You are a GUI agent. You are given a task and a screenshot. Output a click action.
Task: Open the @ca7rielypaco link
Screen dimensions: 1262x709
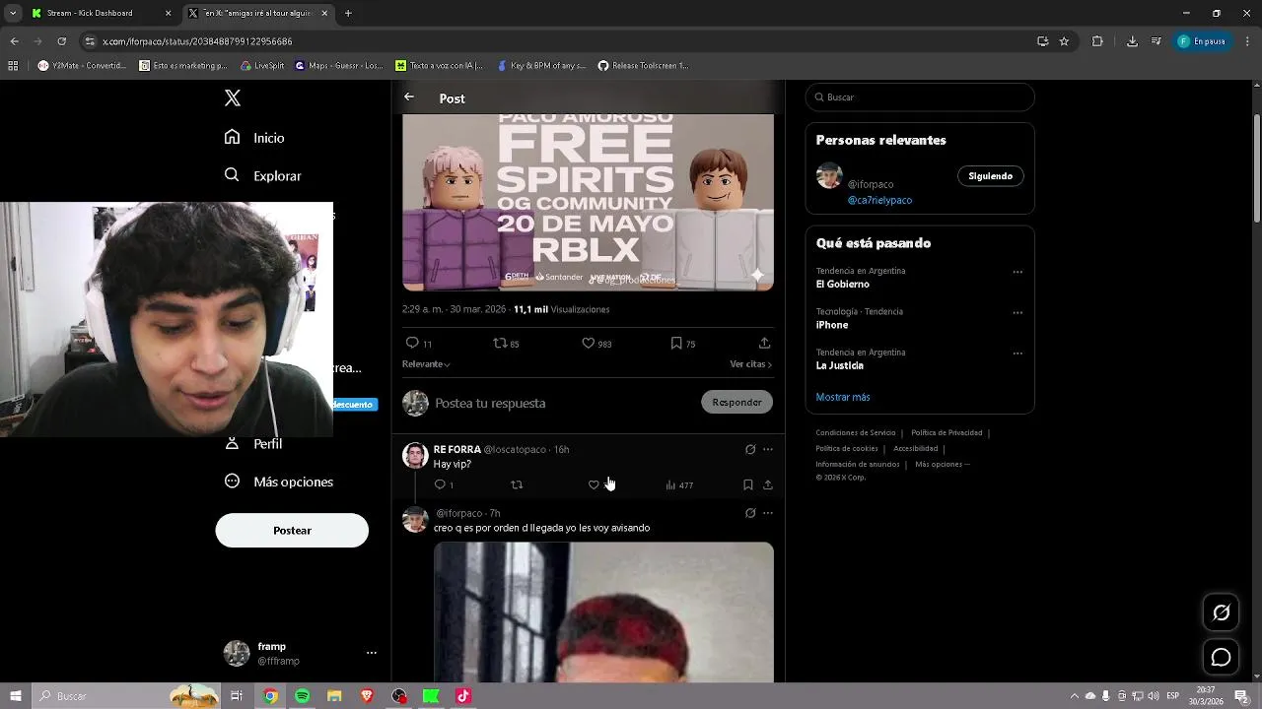(879, 200)
